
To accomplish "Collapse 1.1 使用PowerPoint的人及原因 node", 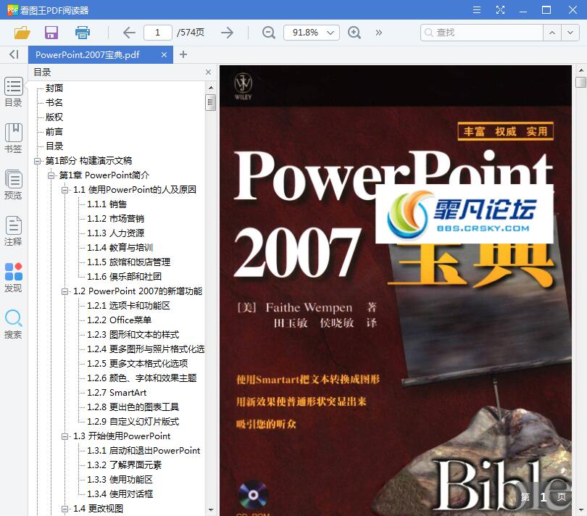I will click(x=64, y=190).
